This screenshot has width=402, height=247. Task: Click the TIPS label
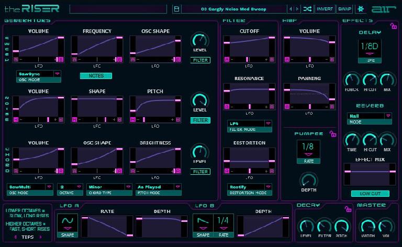28,237
